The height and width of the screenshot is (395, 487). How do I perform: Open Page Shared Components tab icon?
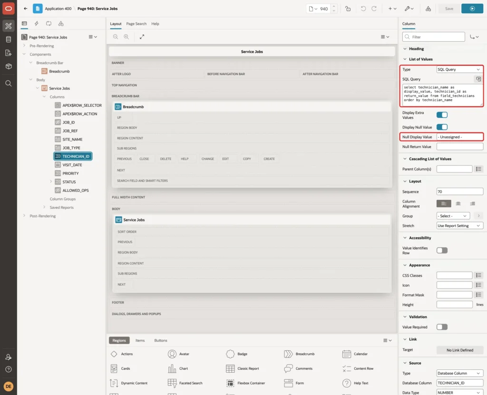tap(61, 24)
